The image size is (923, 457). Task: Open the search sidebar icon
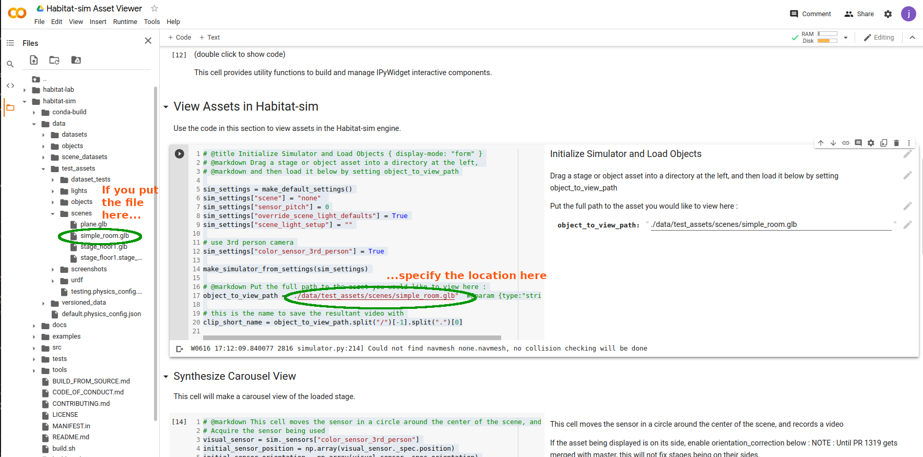[10, 64]
